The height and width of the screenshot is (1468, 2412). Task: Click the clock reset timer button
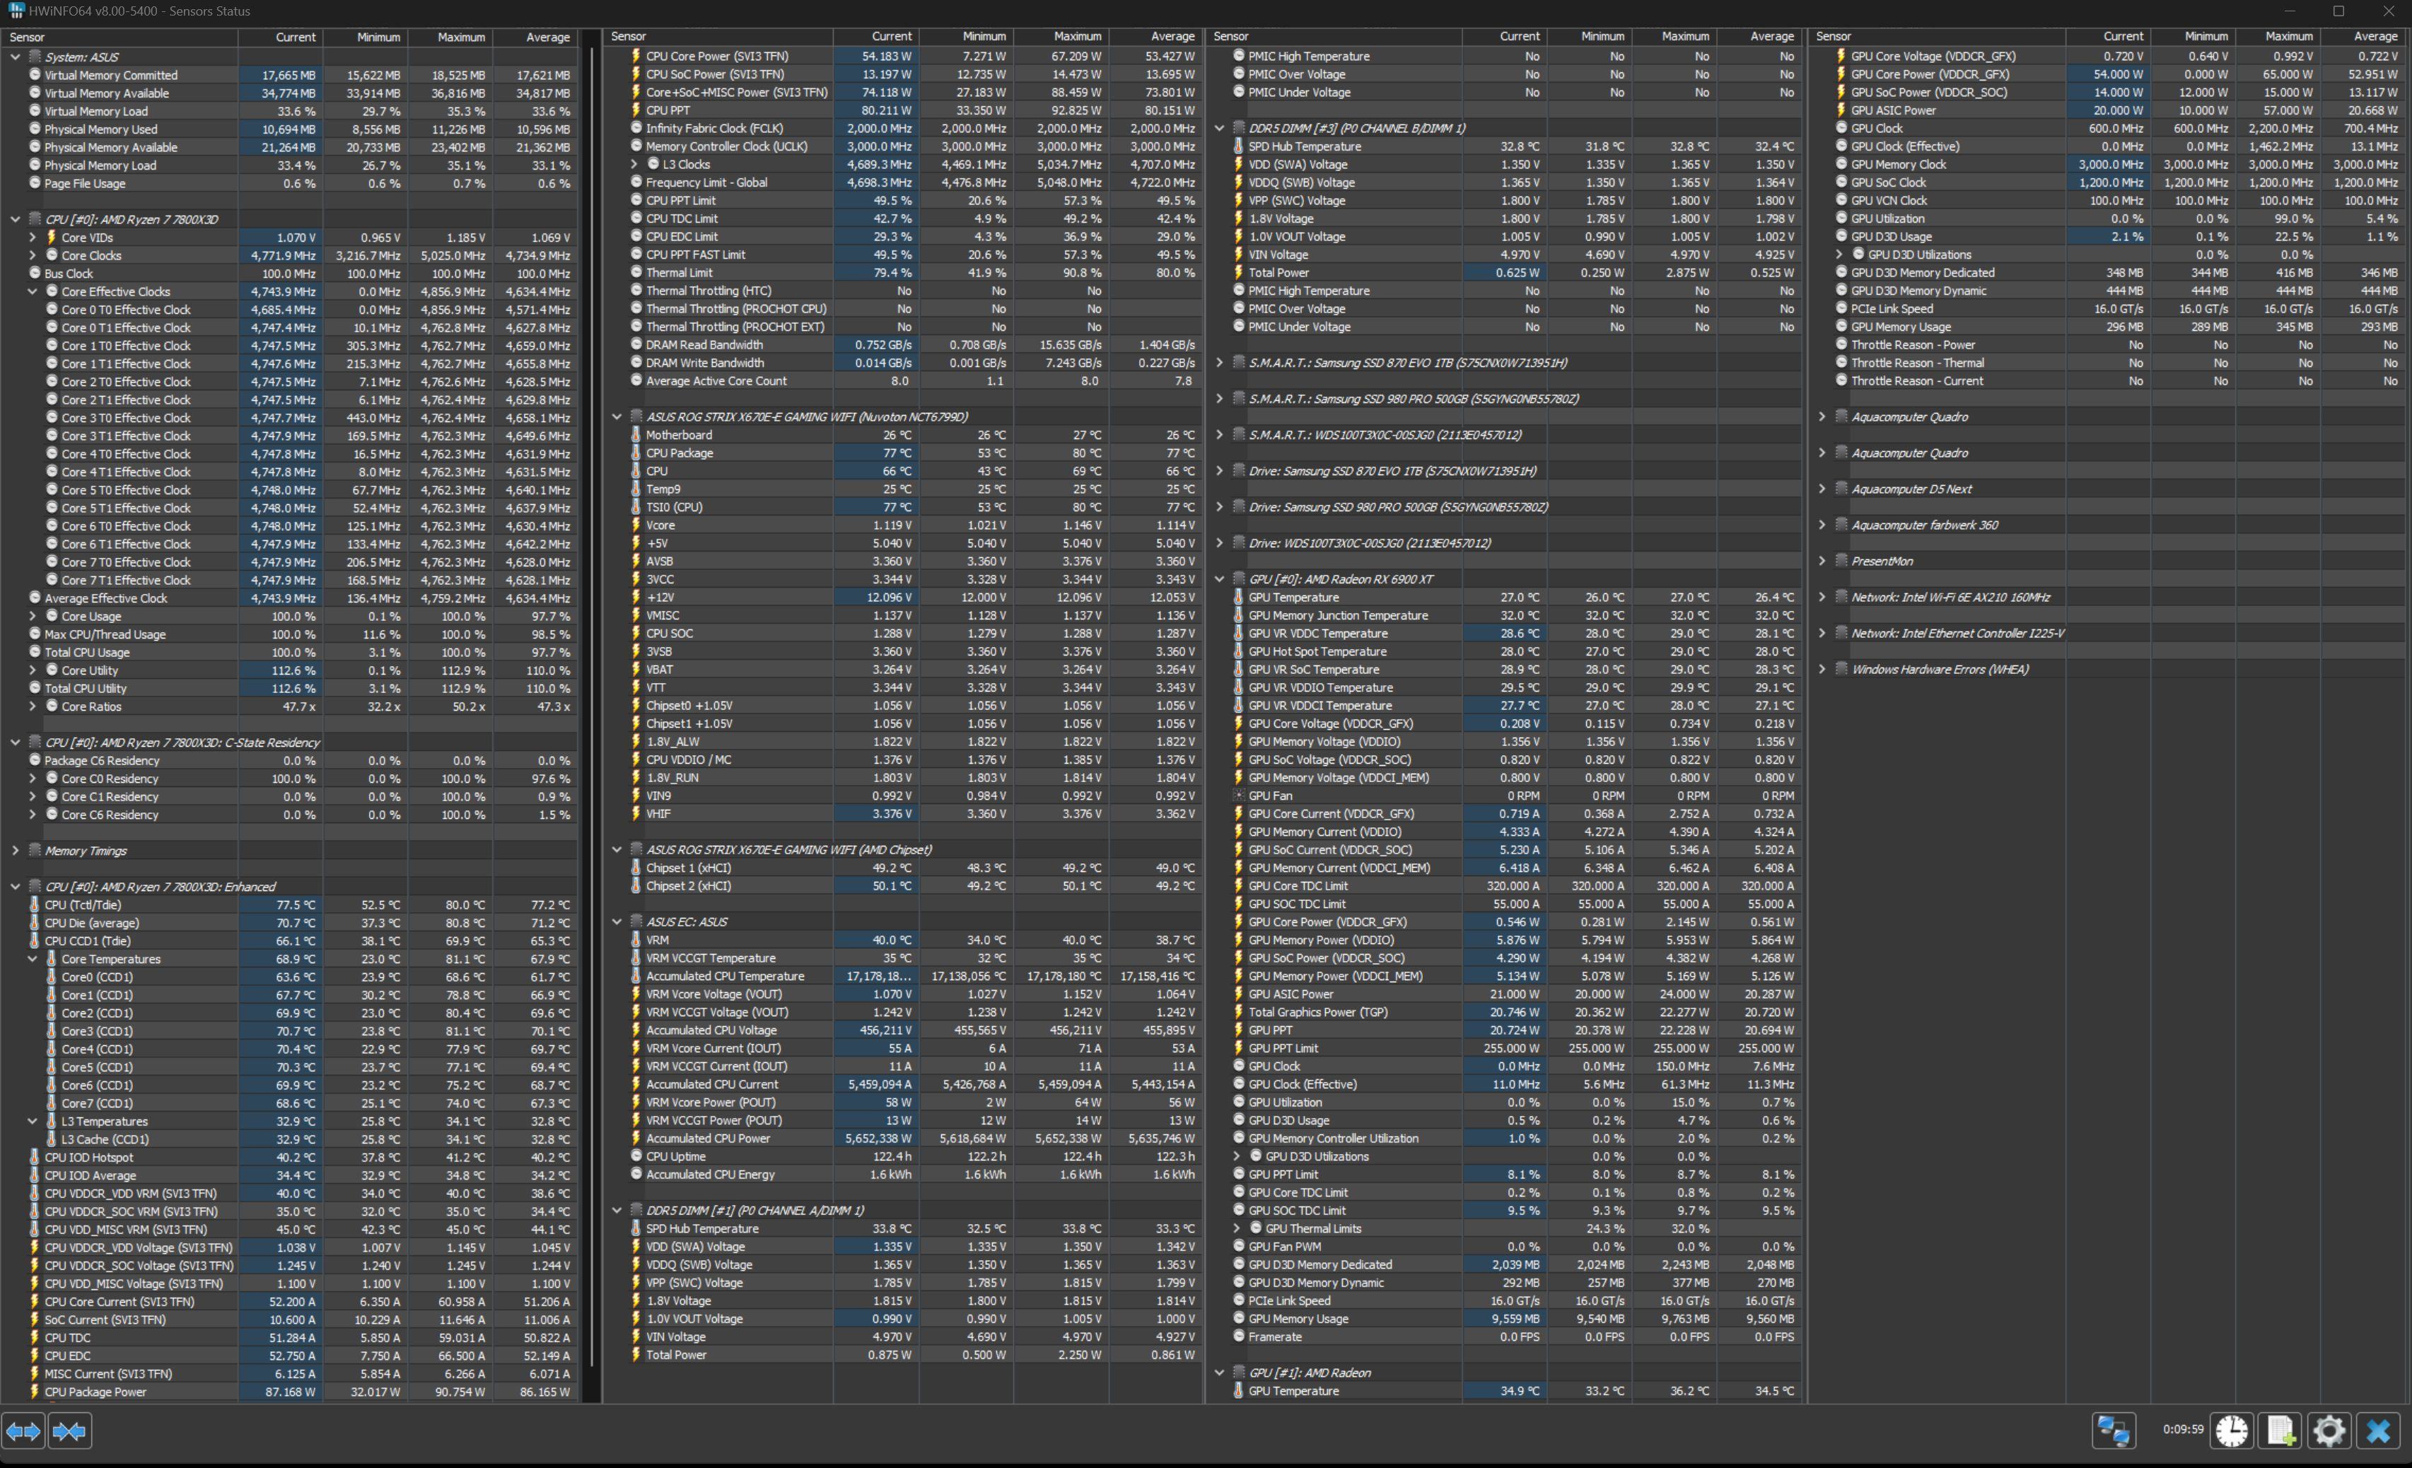2232,1431
